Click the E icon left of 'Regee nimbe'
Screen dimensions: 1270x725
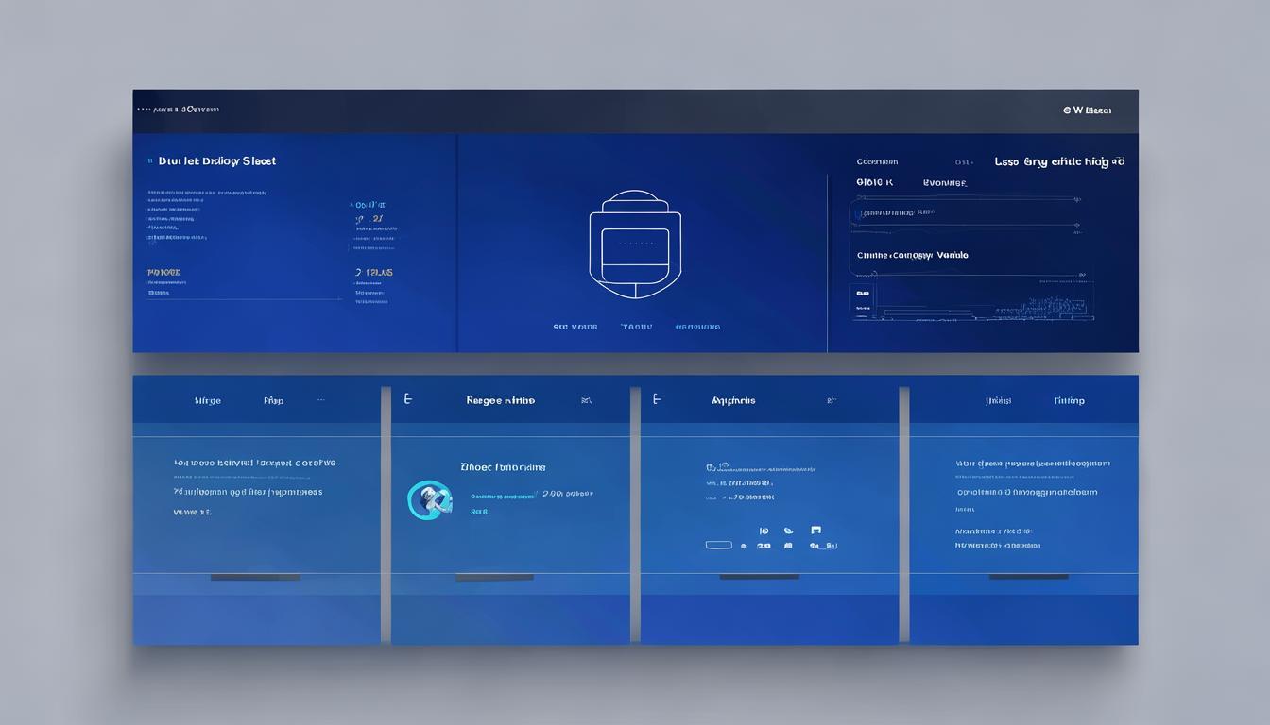[x=408, y=399]
